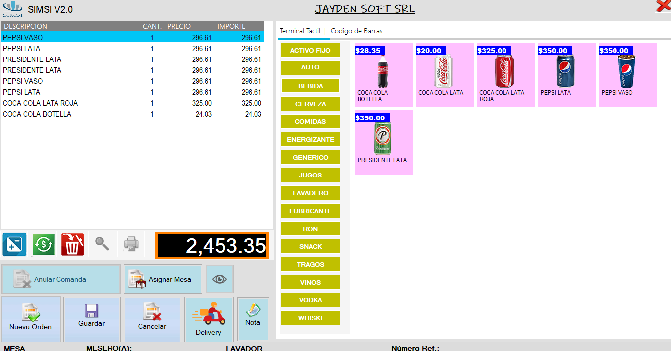The width and height of the screenshot is (671, 351).
Task: Open COMIDAS category
Action: tap(310, 122)
